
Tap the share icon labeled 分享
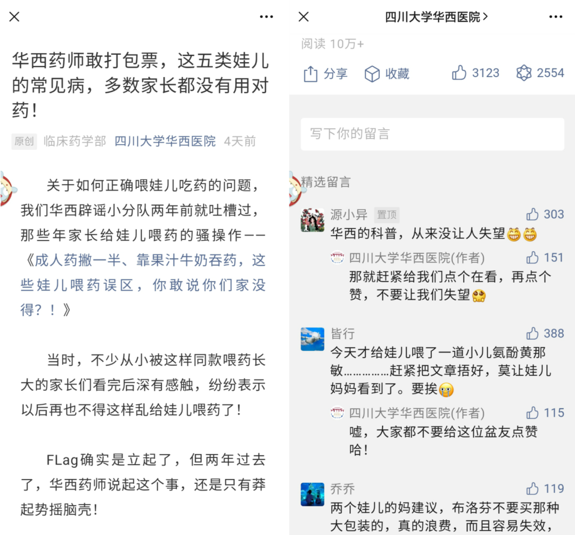[310, 73]
